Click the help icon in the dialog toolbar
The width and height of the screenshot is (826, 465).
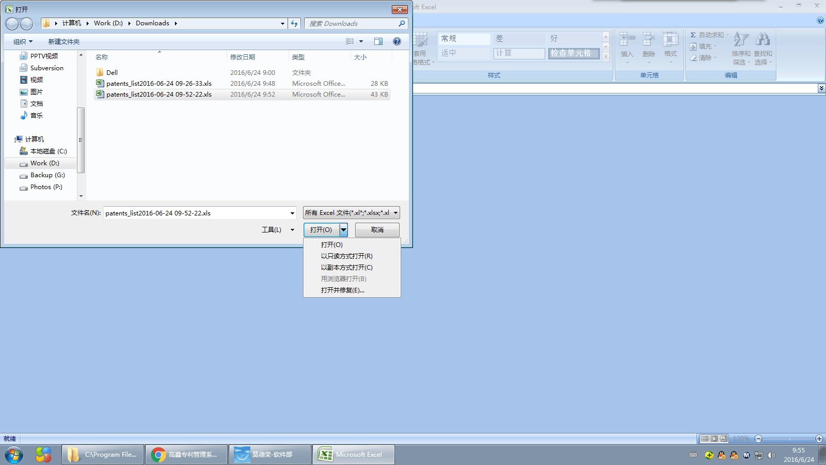(396, 41)
